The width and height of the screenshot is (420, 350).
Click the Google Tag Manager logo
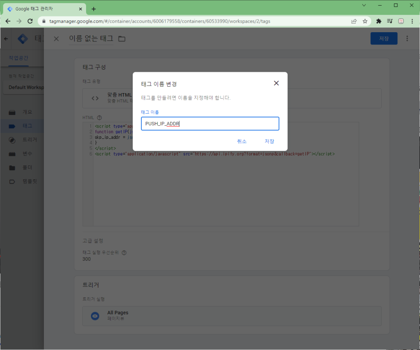(x=23, y=39)
